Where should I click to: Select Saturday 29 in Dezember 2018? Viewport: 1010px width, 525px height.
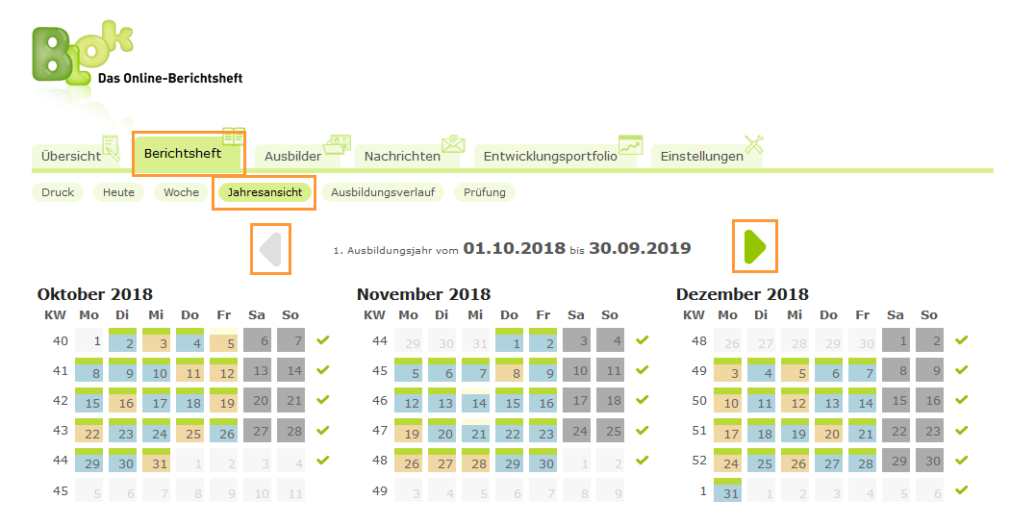coord(896,461)
